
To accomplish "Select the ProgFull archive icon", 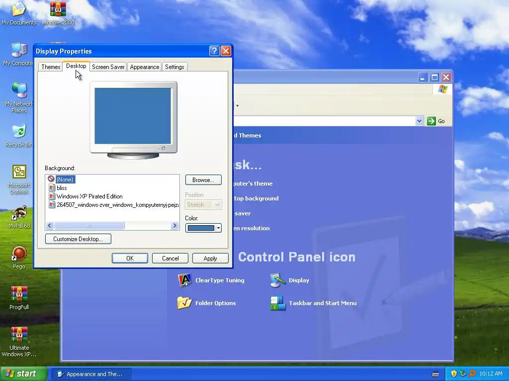I will pos(19,298).
